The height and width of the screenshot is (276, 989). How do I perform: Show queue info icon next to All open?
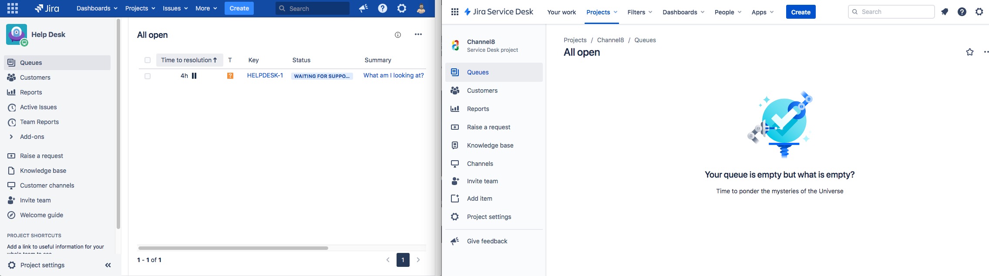tap(398, 35)
